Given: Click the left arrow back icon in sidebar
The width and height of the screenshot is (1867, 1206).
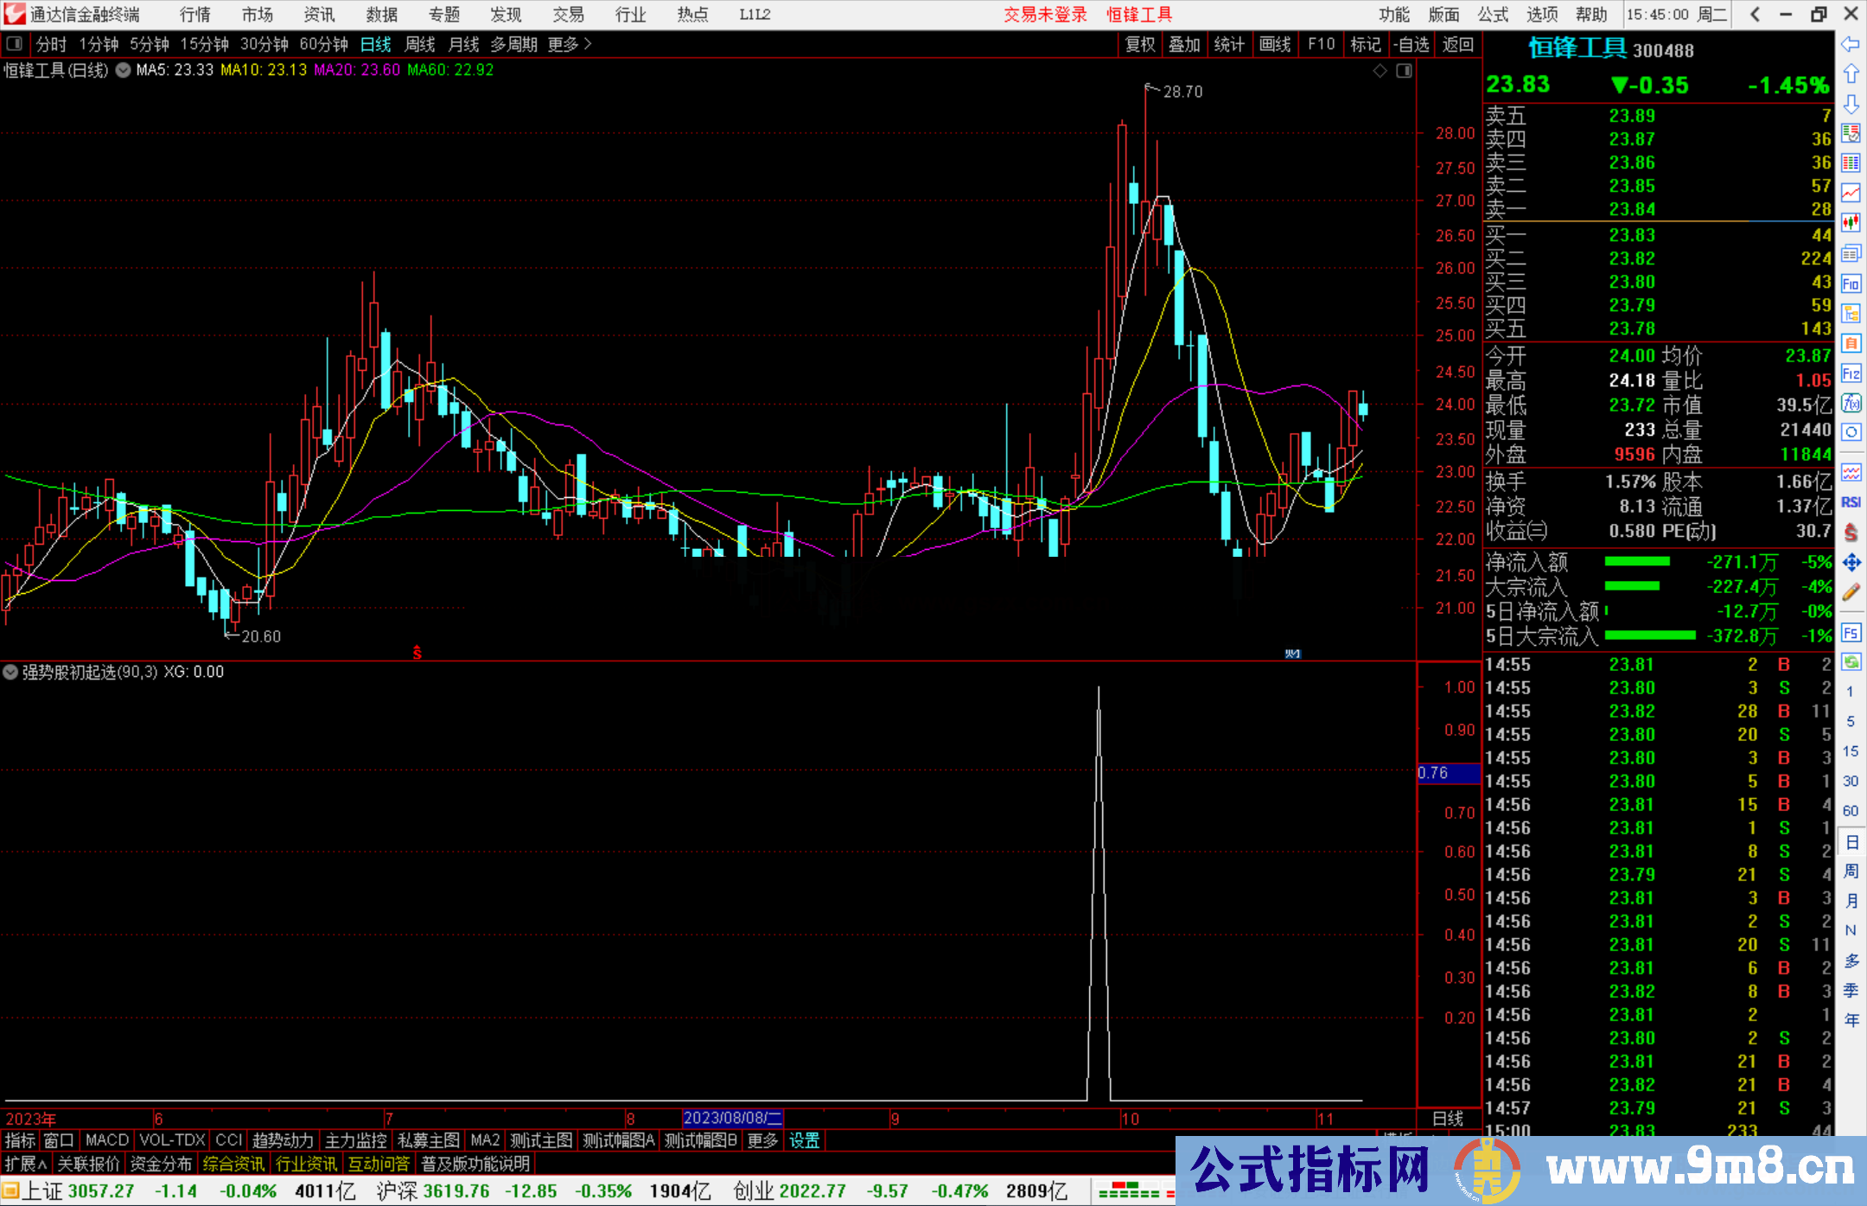Looking at the screenshot, I should tap(1851, 44).
